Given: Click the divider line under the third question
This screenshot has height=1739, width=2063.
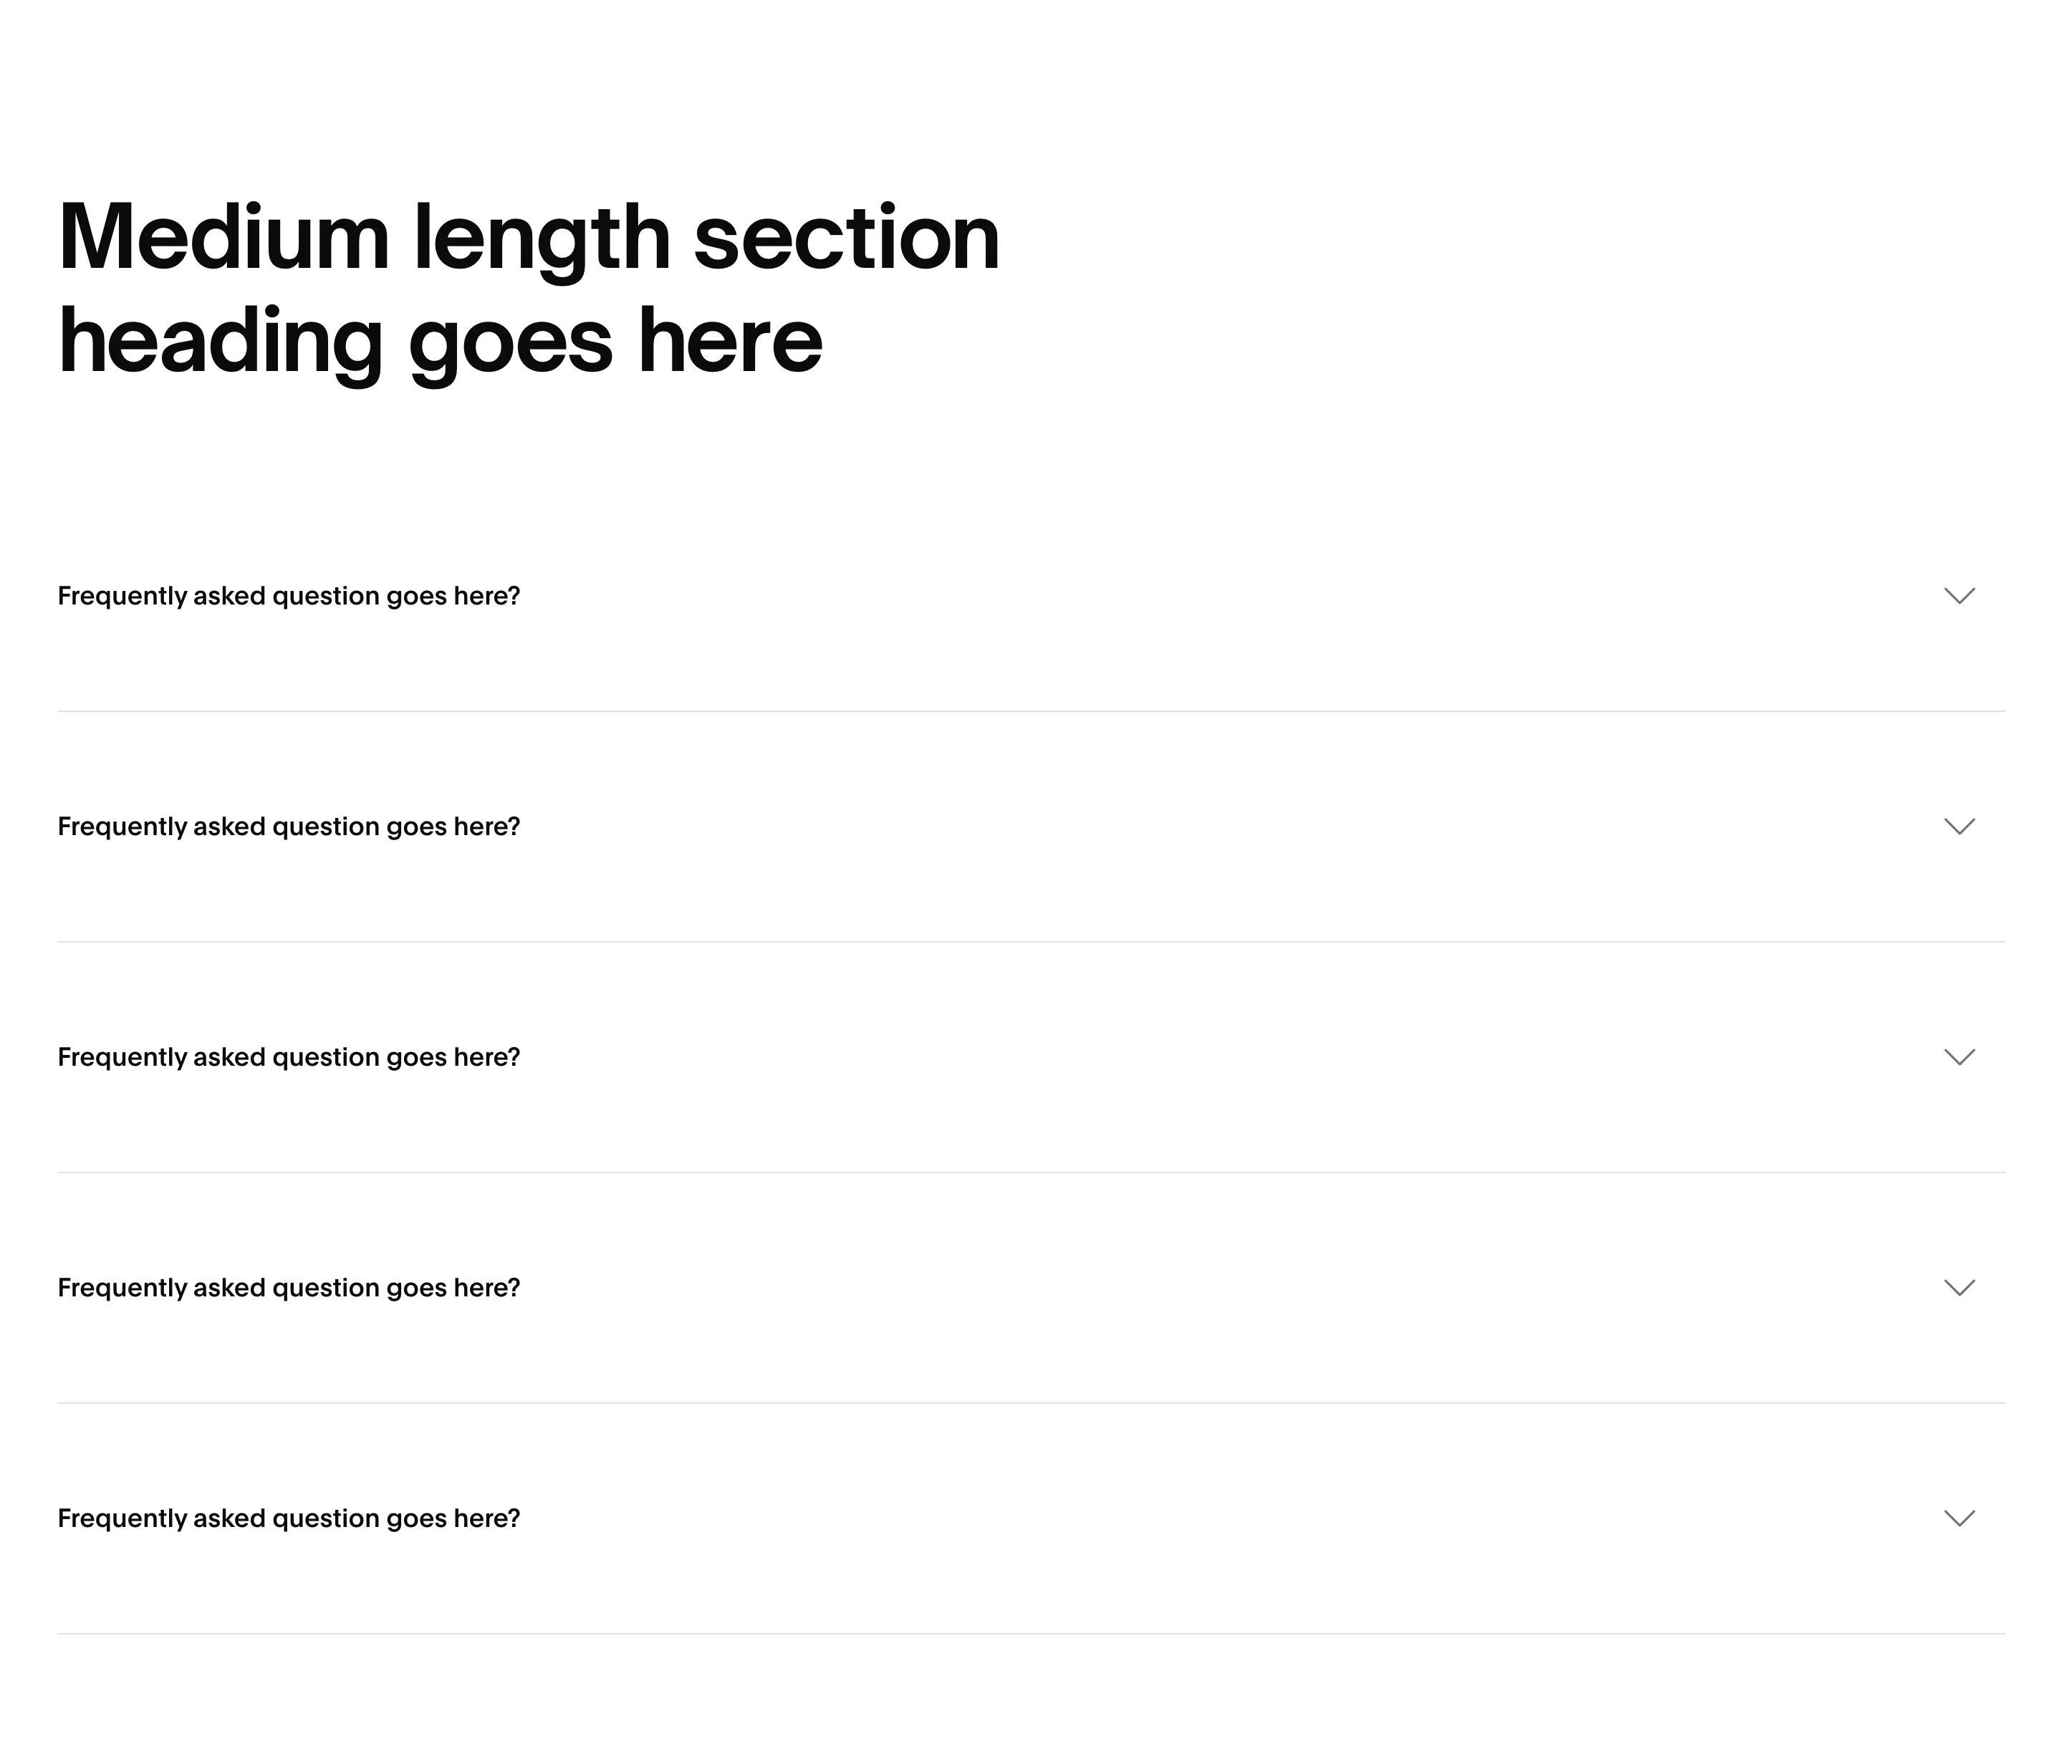Looking at the screenshot, I should (x=1031, y=1172).
